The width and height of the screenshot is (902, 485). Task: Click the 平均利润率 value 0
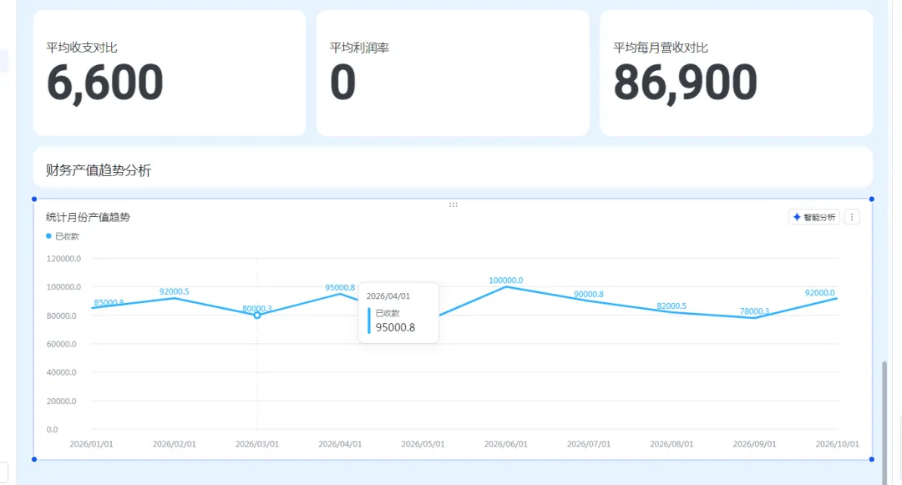pos(343,83)
